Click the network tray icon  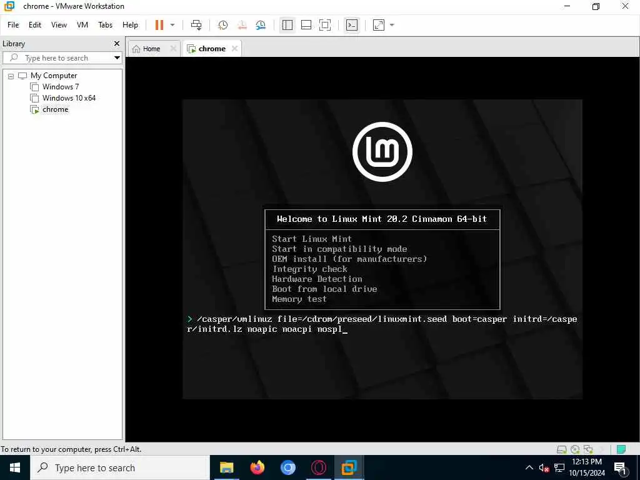[x=559, y=467]
